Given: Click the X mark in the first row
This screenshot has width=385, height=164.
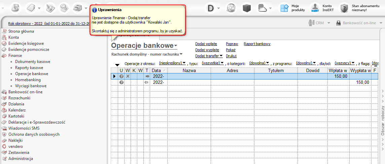Looking at the screenshot, I should pos(128,76).
